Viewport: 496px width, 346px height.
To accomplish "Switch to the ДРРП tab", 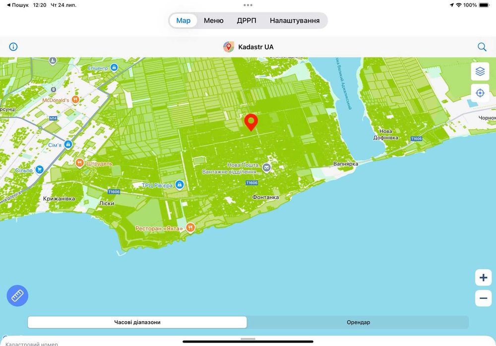I will 247,20.
